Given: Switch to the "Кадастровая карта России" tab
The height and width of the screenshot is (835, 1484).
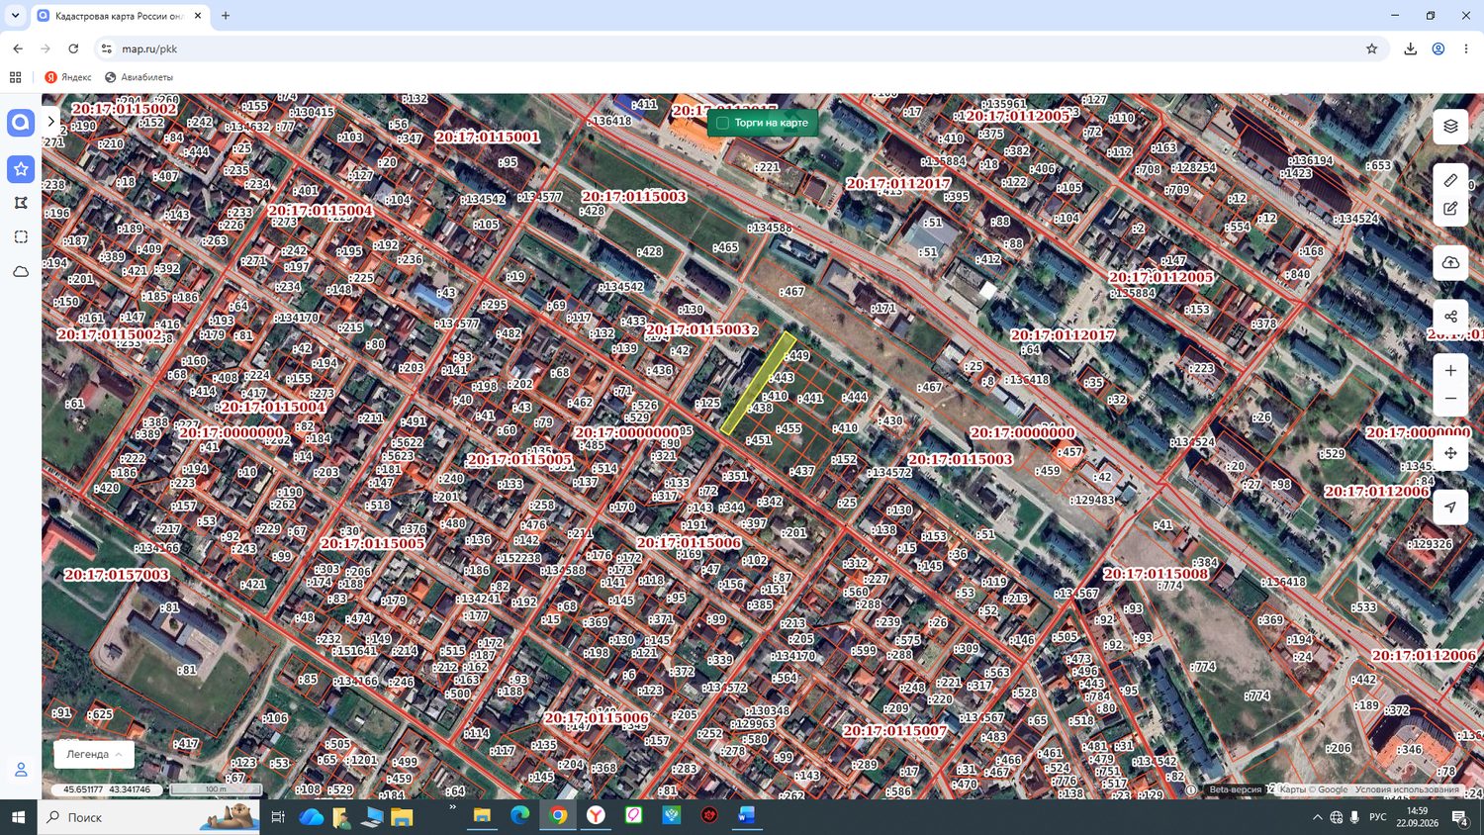Looking at the screenshot, I should click(x=120, y=16).
